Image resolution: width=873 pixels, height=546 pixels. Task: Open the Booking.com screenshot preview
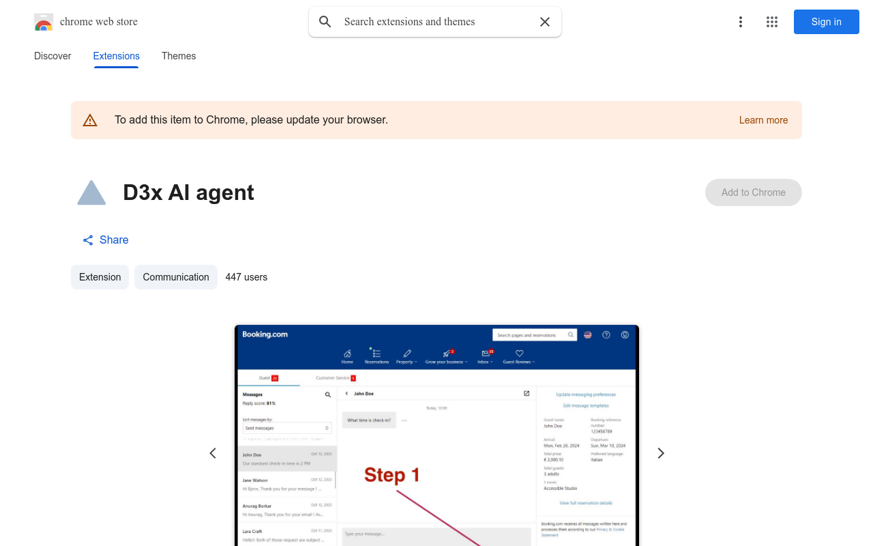436,435
